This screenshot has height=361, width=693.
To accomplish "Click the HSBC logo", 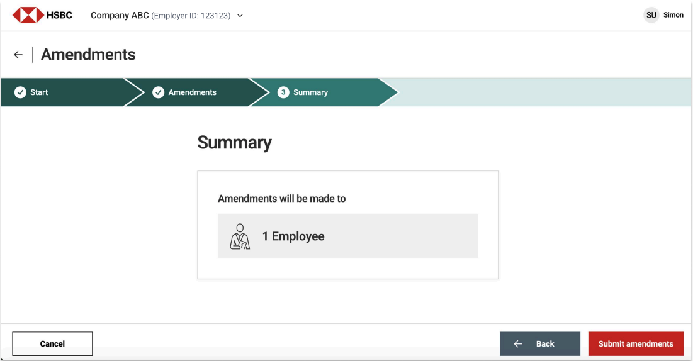I will tap(42, 15).
